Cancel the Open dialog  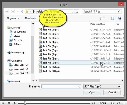pyautogui.click(x=112, y=92)
